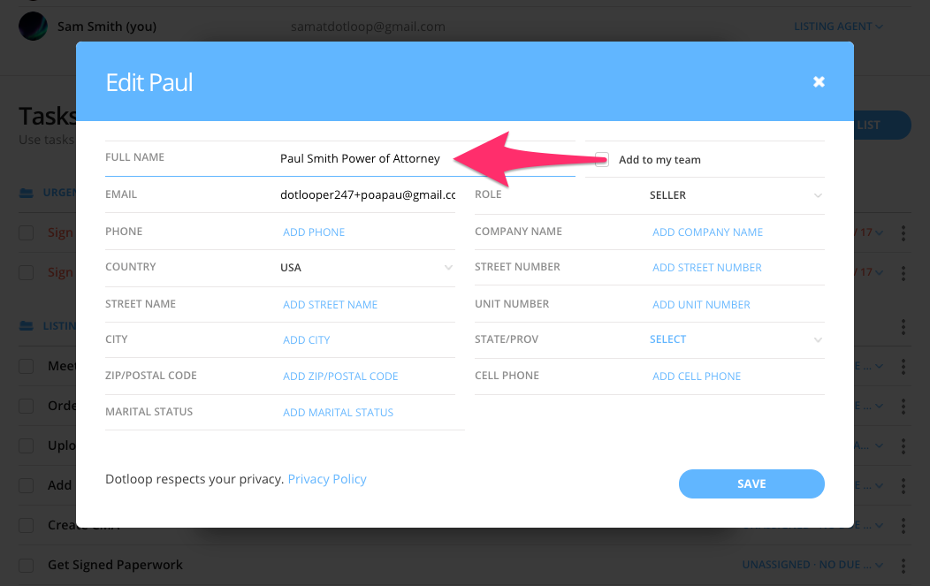Viewport: 930px width, 586px height.
Task: Click Add Marital Status field
Action: pyautogui.click(x=338, y=413)
